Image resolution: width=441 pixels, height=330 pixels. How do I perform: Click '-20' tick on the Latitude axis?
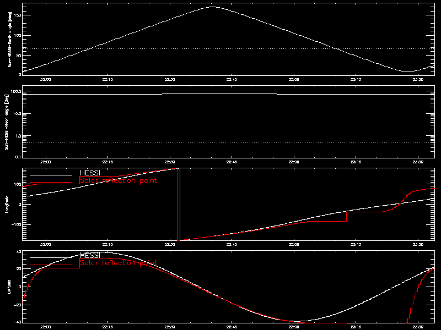point(18,305)
